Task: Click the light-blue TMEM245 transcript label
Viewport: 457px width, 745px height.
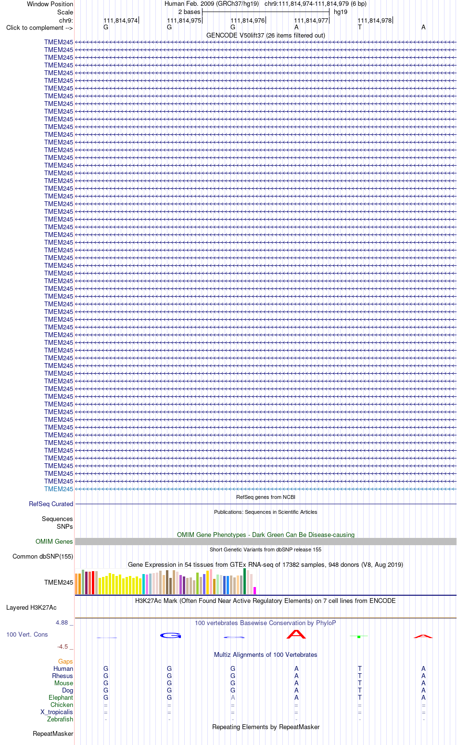Action: click(x=59, y=489)
